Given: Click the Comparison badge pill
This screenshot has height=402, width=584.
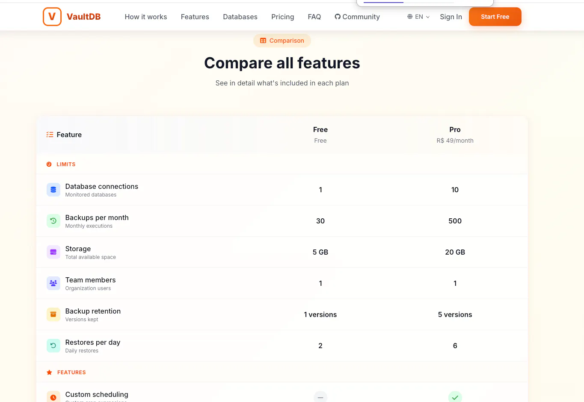Looking at the screenshot, I should (x=282, y=41).
